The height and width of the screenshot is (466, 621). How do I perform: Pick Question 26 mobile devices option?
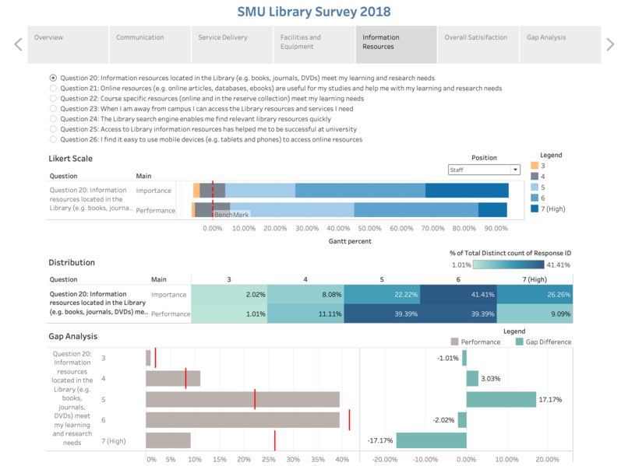[x=53, y=139]
